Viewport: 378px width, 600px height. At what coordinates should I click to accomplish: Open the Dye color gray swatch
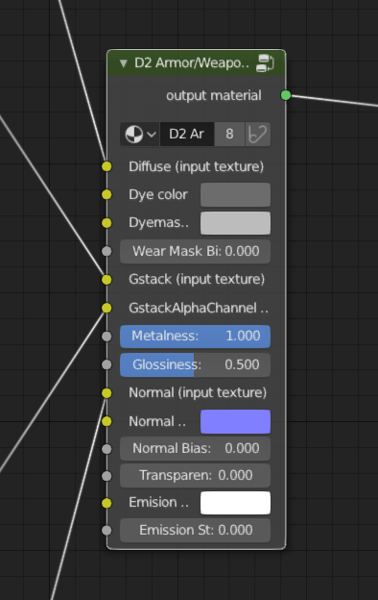coord(236,195)
